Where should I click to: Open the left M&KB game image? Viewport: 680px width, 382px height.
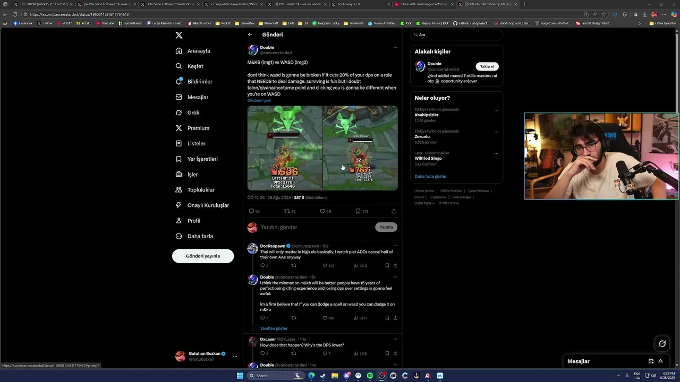[x=285, y=148]
